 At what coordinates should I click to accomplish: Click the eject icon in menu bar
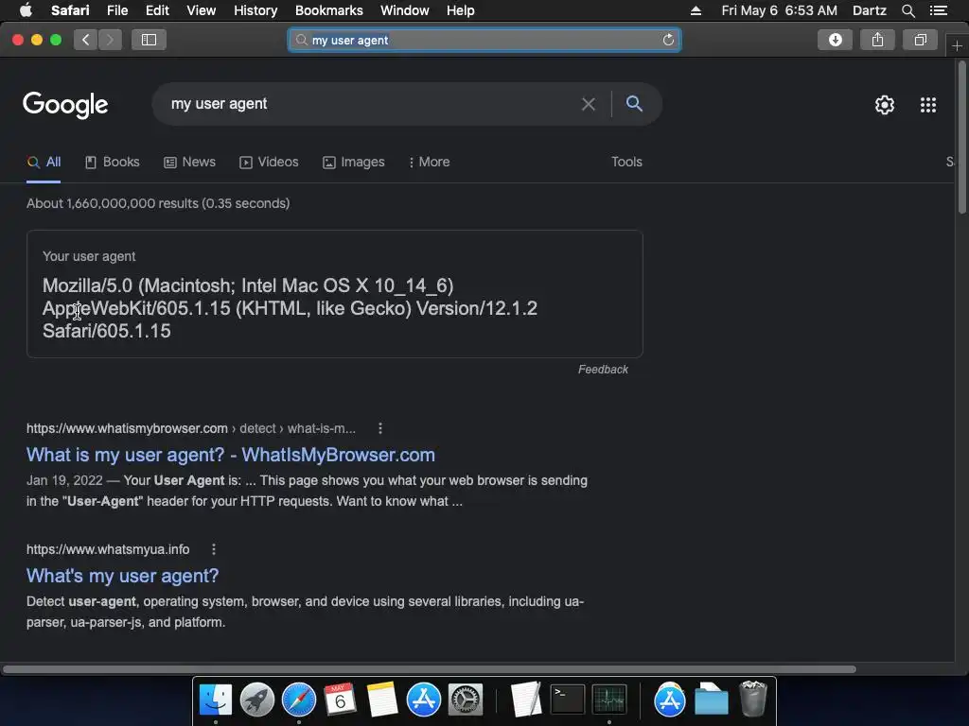(696, 10)
